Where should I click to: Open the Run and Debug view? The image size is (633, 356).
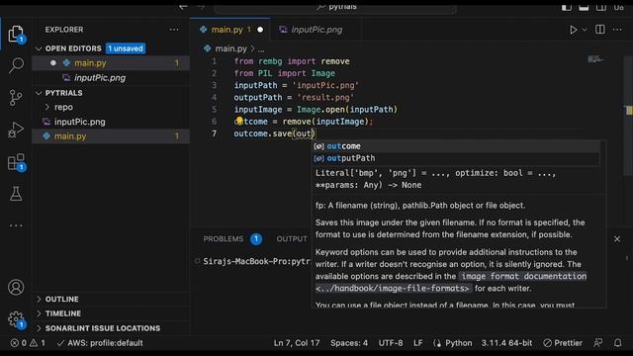coord(16,130)
